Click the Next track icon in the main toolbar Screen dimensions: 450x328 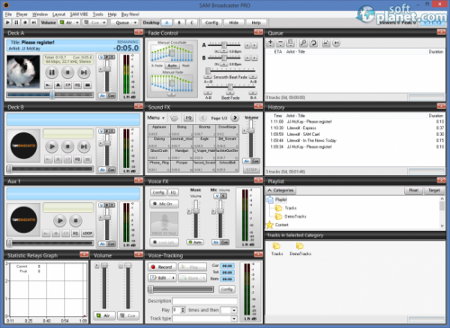click(34, 22)
